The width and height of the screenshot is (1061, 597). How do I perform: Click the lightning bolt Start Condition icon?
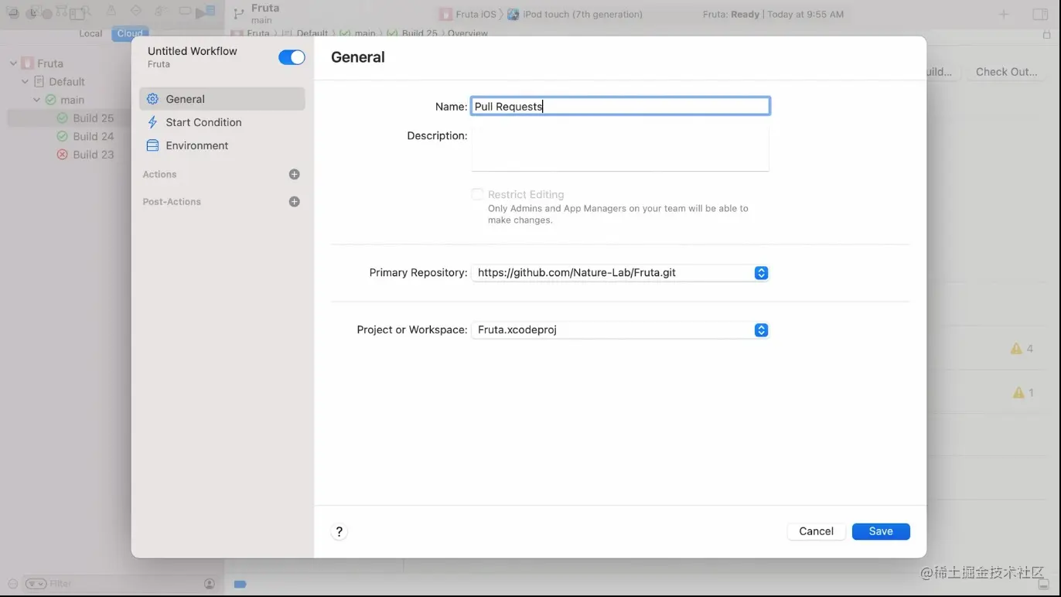152,122
